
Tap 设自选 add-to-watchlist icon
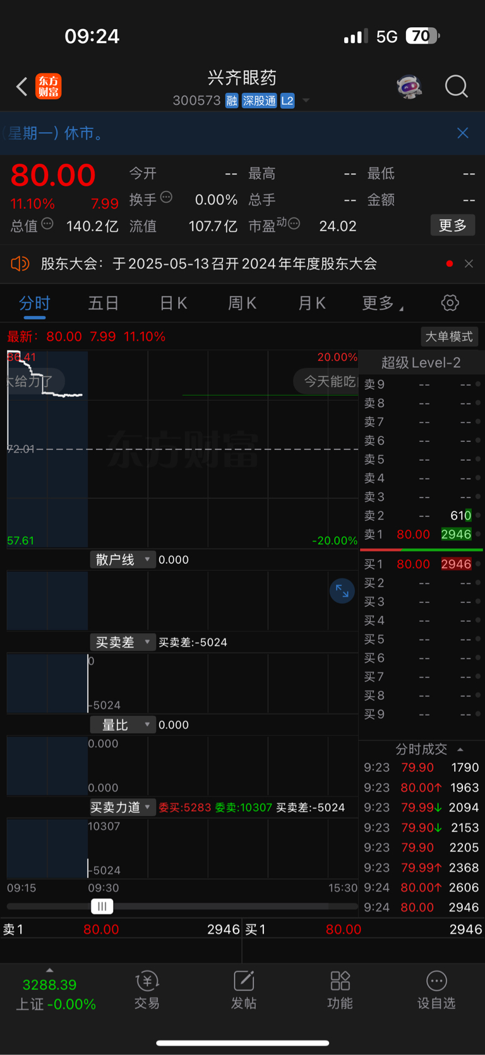coord(436,991)
